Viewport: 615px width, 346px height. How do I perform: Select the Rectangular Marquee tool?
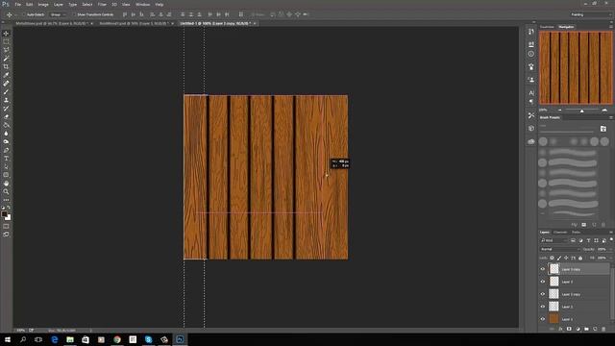click(6, 41)
